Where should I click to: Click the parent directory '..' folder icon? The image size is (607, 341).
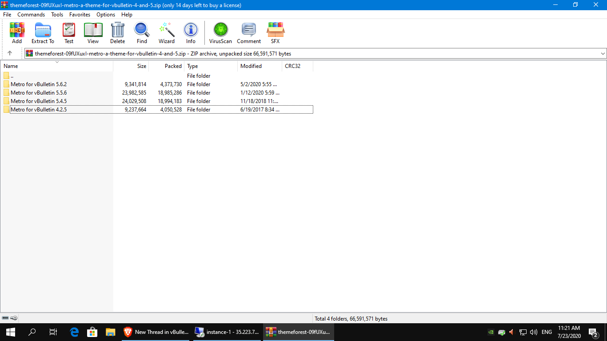tap(6, 76)
